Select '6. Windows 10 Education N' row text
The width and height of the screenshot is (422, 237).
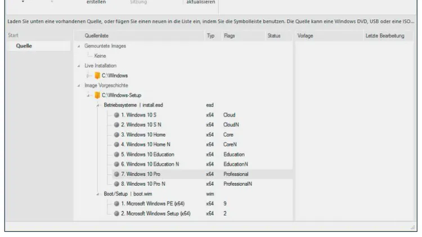150,164
